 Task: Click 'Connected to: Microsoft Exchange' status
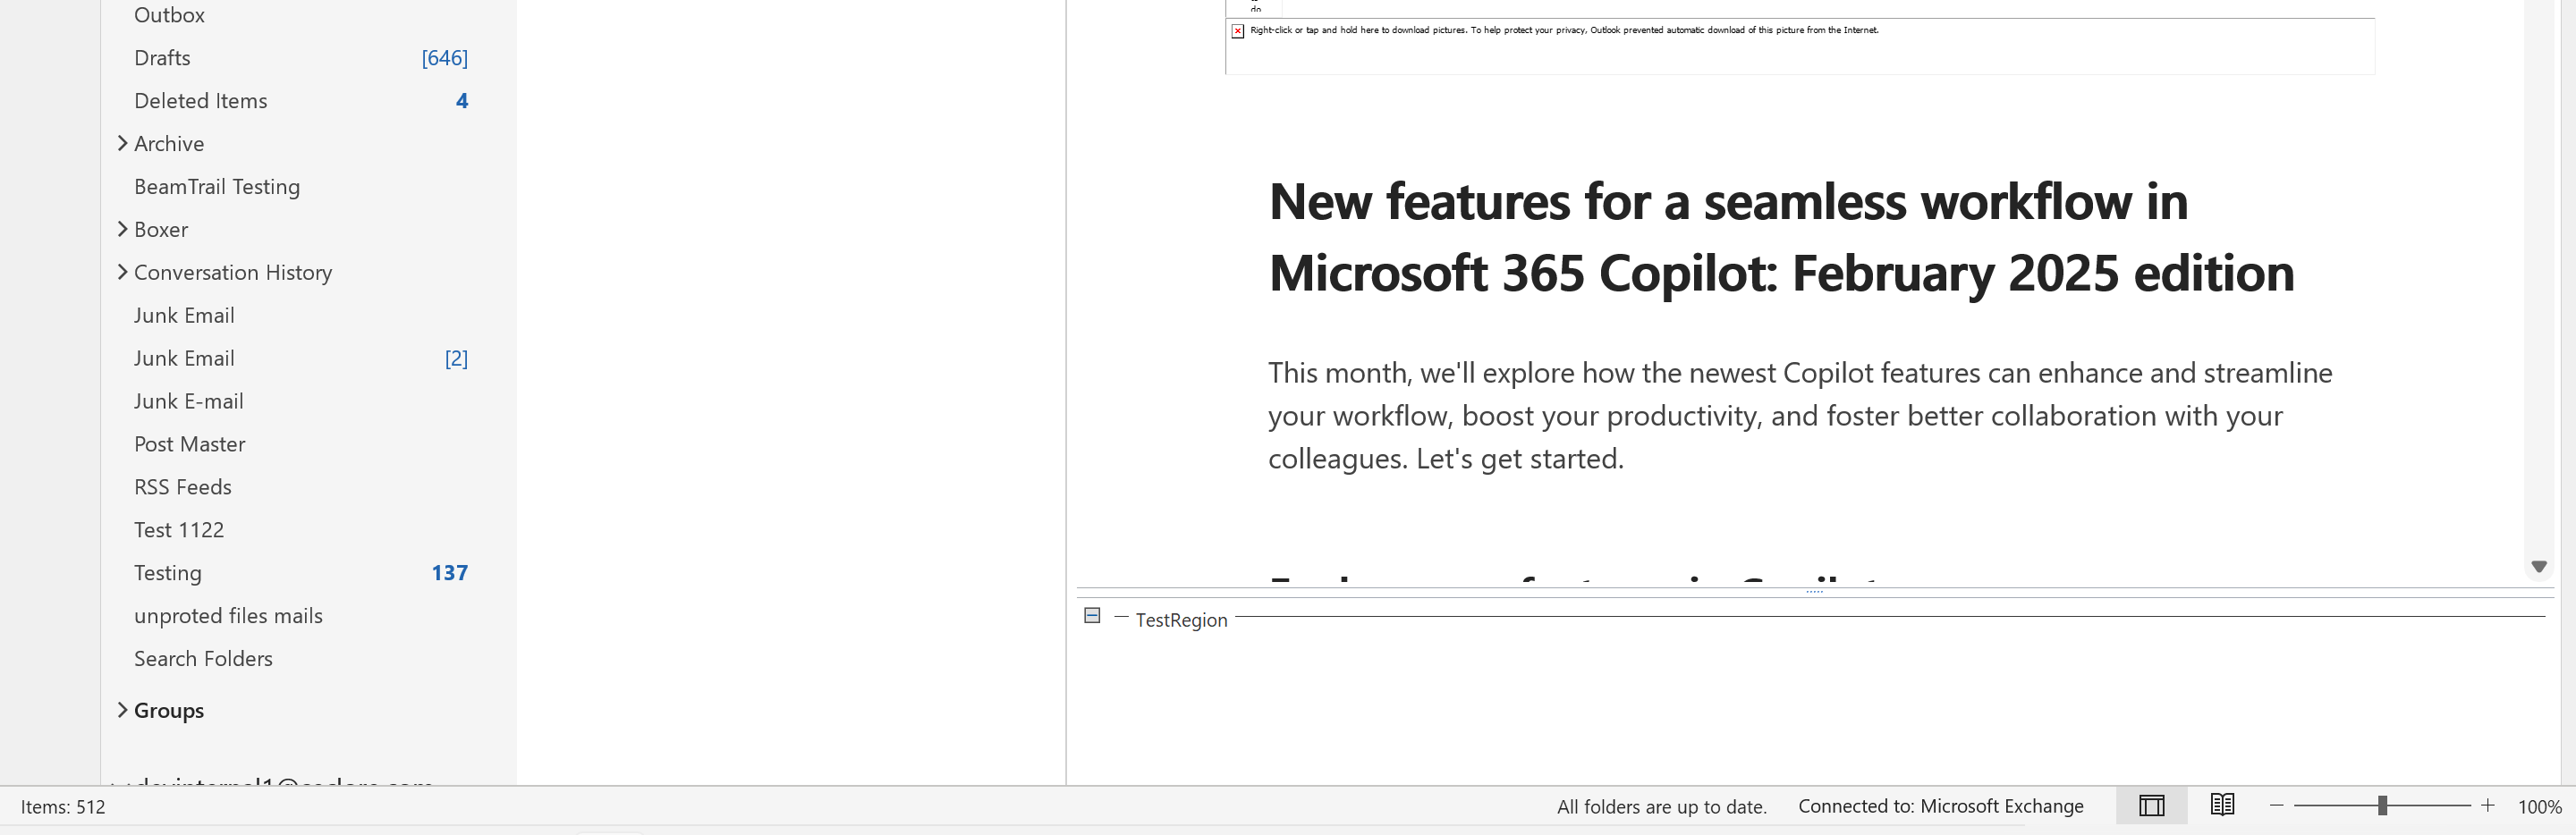(x=1941, y=807)
